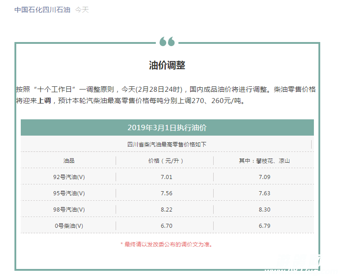Click the 7.63 price cell for 95号汽油
341x278 pixels.
(264, 193)
